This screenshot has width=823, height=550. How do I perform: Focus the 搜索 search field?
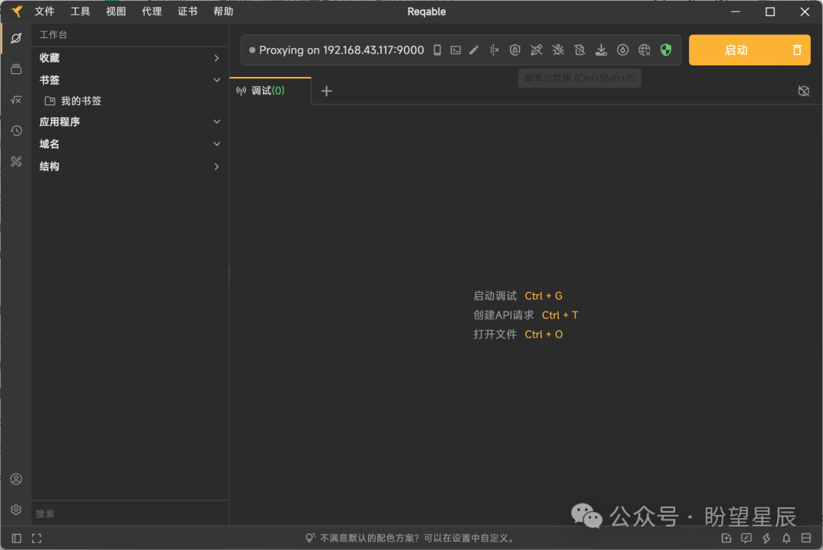click(x=130, y=513)
